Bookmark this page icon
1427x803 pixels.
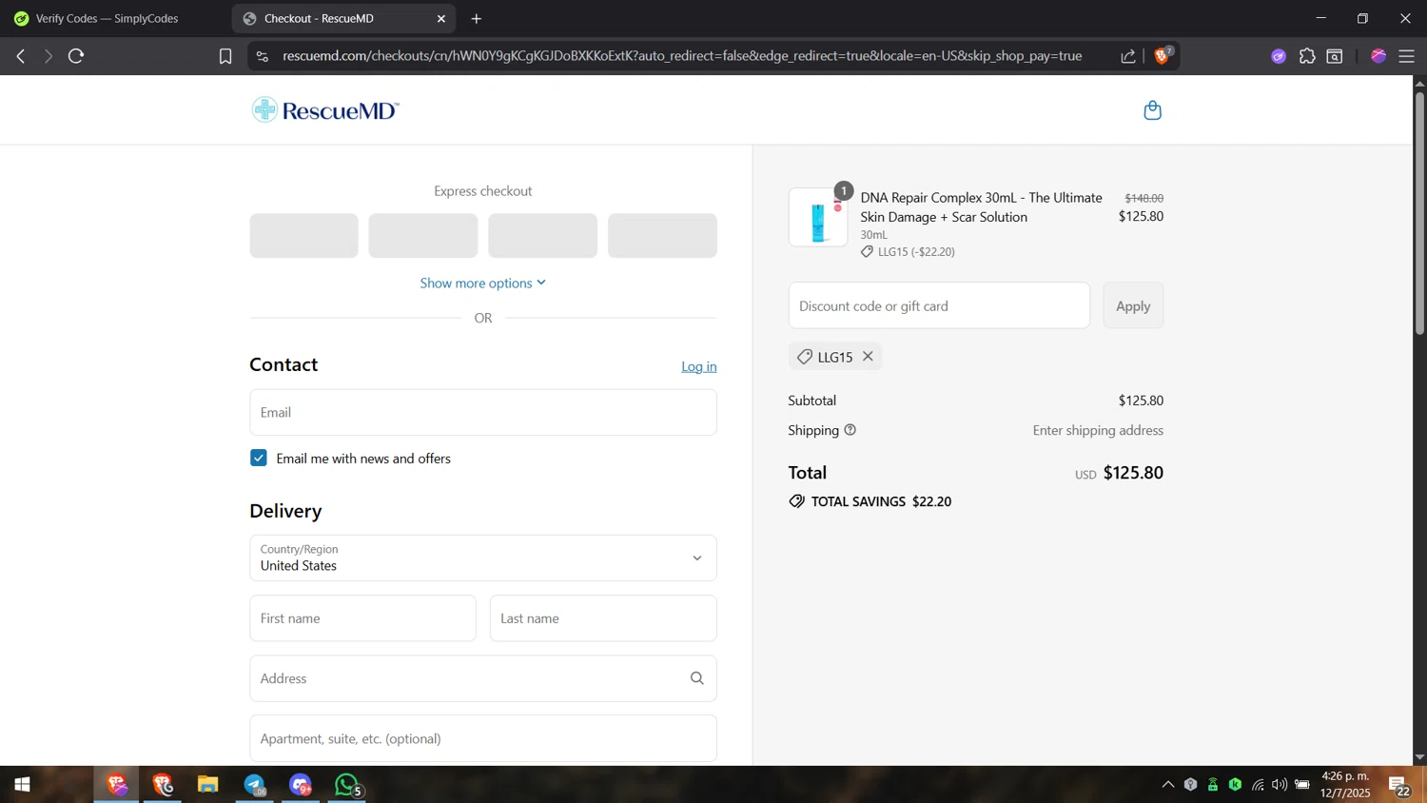[x=225, y=56]
